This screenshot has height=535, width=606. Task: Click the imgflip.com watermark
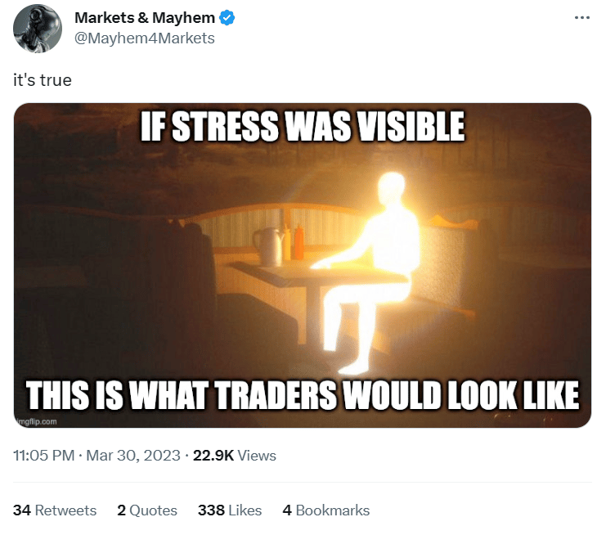click(x=37, y=421)
